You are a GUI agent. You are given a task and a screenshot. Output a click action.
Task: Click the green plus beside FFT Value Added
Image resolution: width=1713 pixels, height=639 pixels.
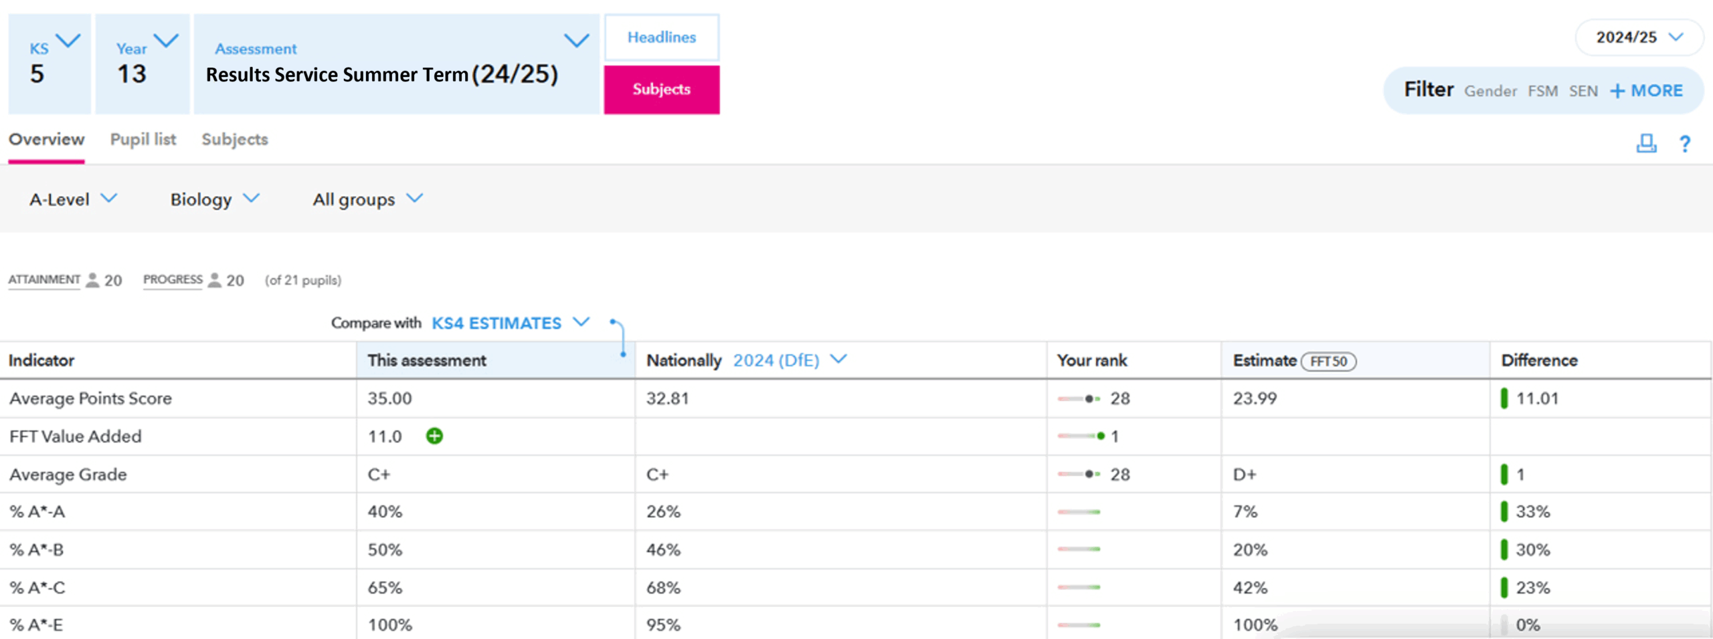pyautogui.click(x=434, y=436)
